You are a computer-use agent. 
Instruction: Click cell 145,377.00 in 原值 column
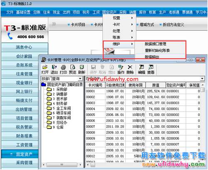[156, 103]
